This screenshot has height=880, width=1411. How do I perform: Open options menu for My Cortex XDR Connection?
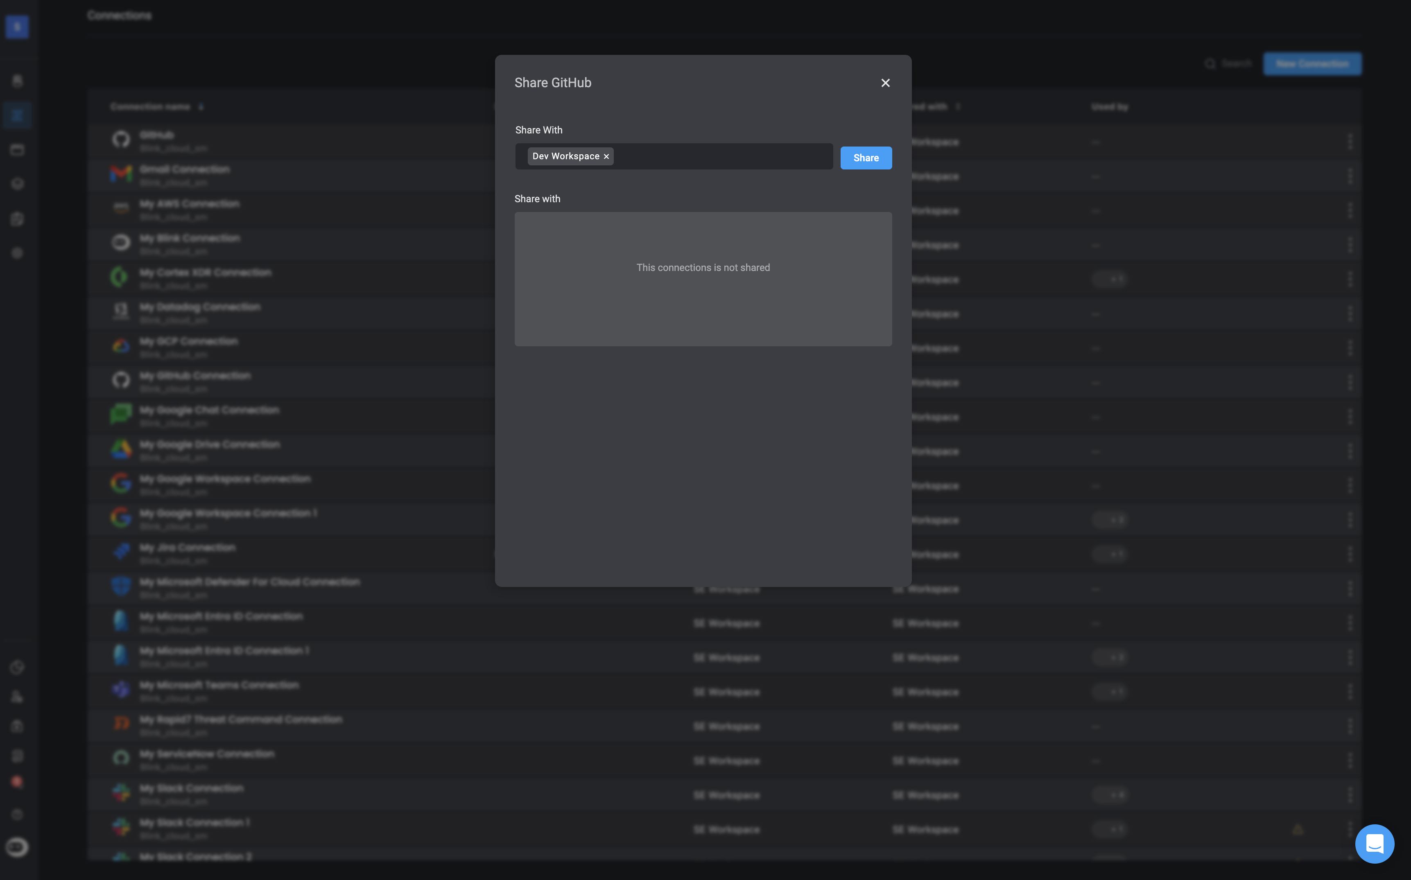pyautogui.click(x=1350, y=279)
